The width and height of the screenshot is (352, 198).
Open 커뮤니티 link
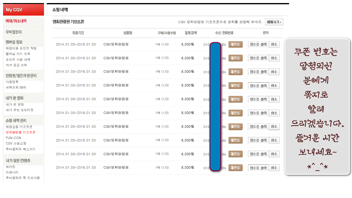click(12, 172)
